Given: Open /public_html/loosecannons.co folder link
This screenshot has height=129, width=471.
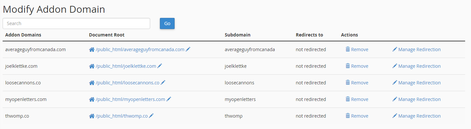Looking at the screenshot, I should tap(127, 83).
